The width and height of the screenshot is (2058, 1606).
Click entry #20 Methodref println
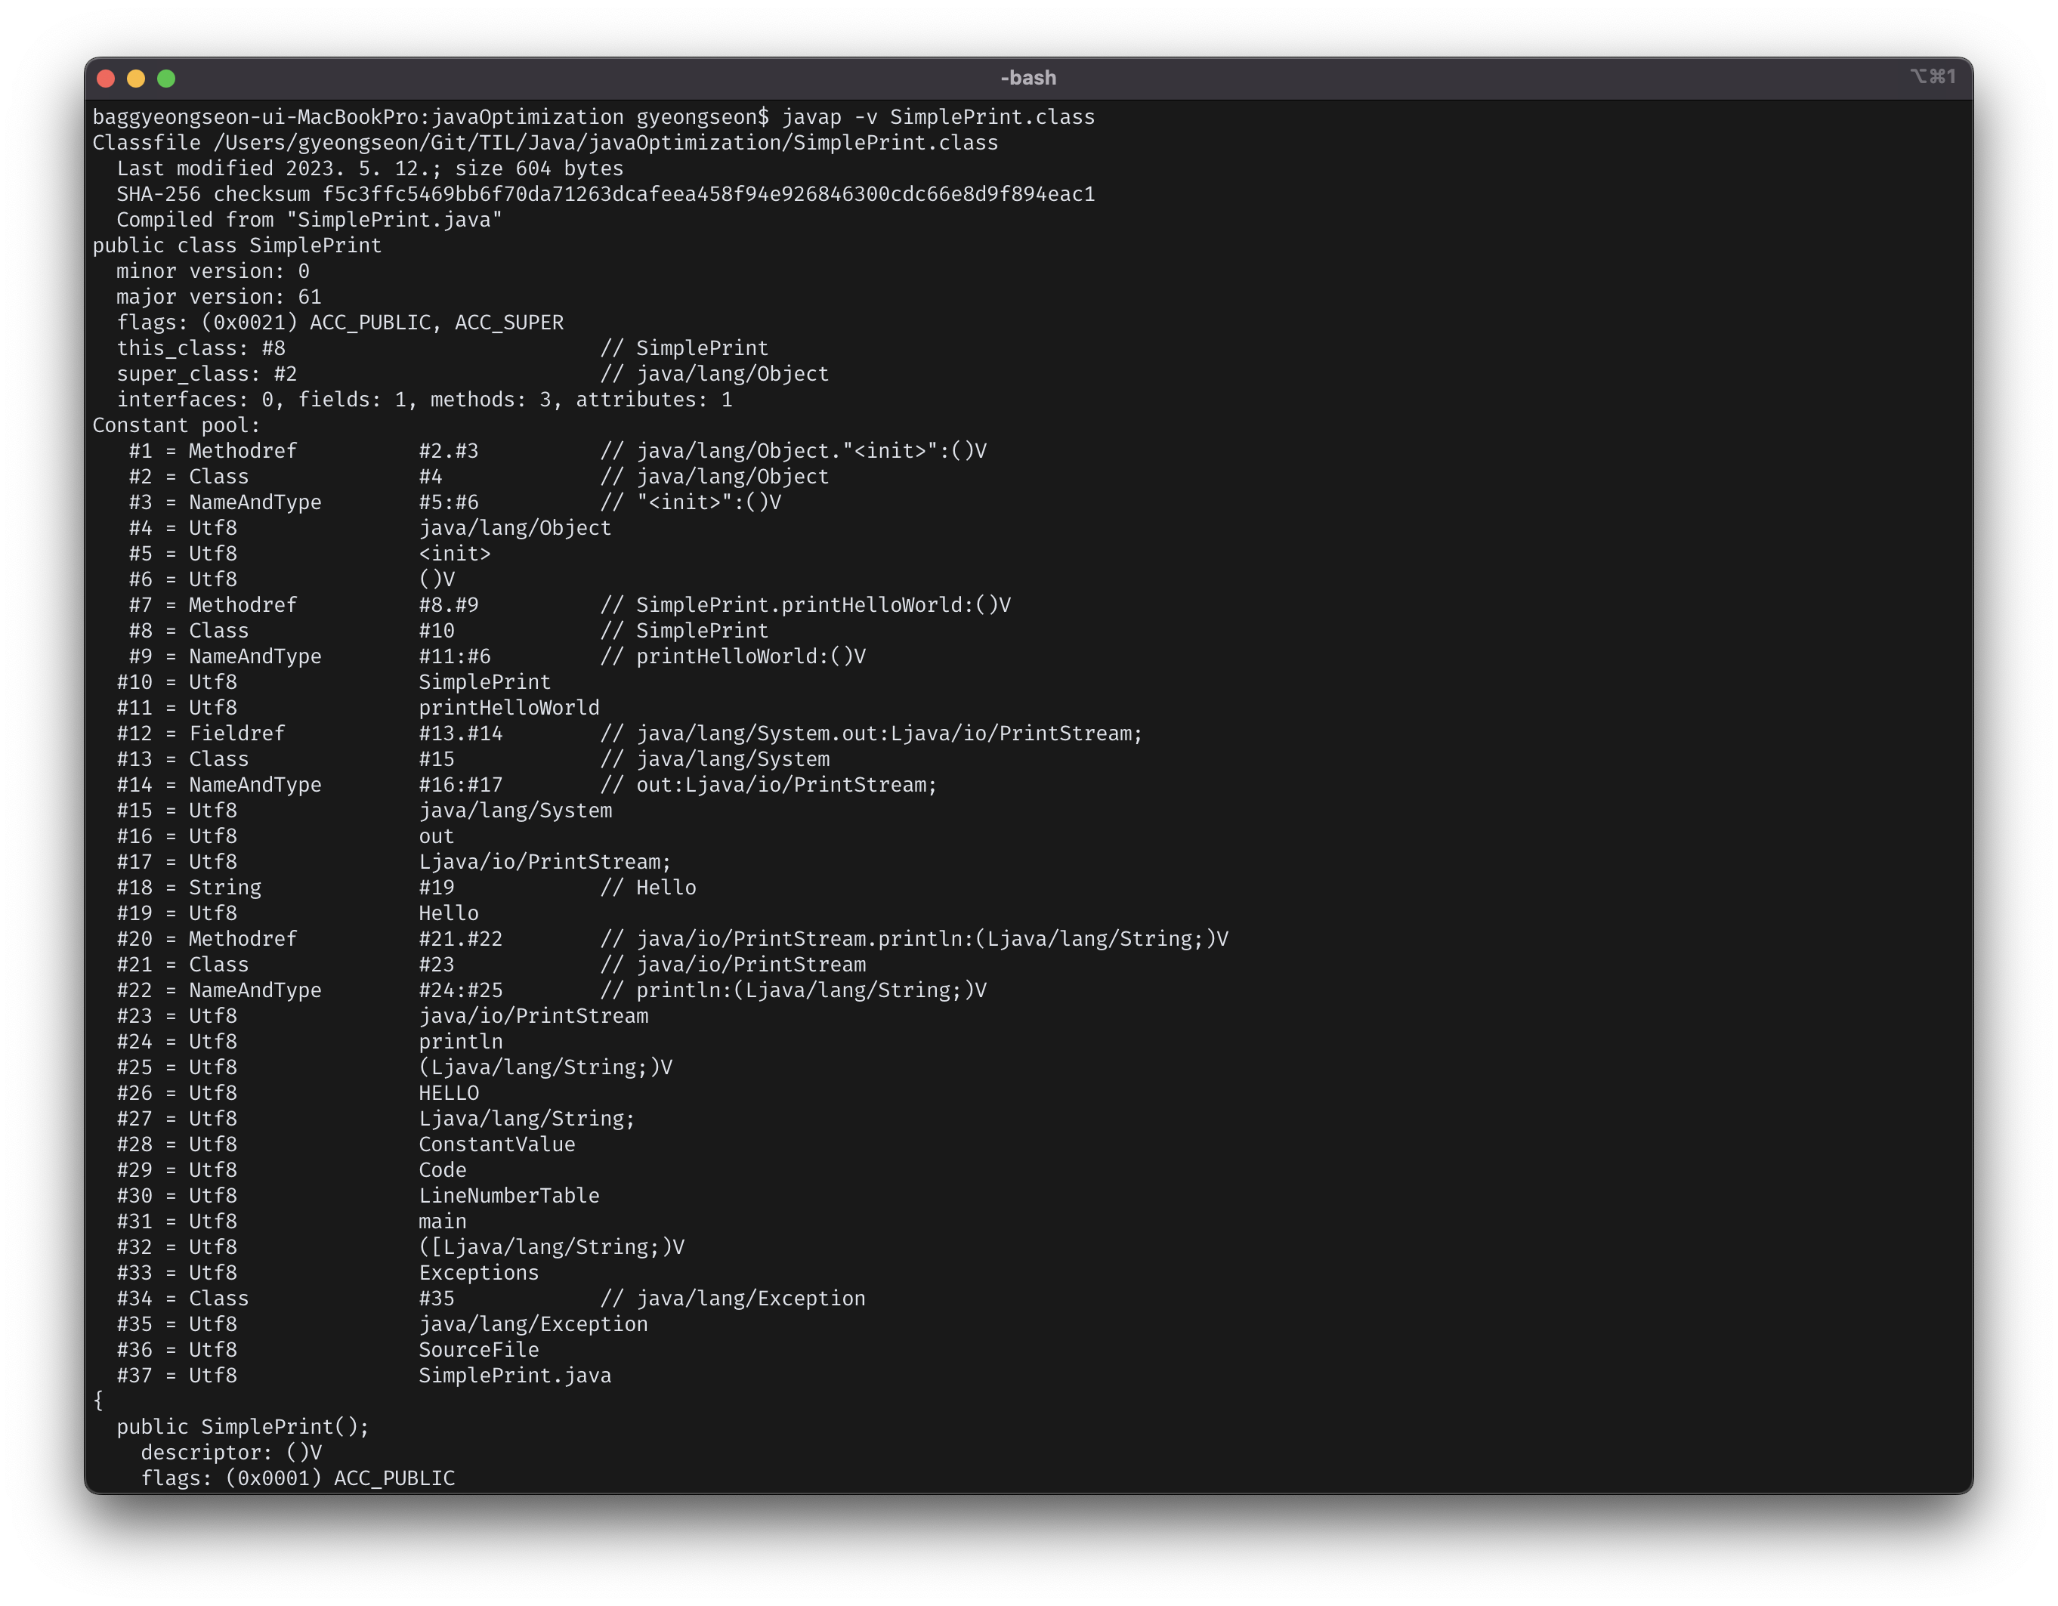coord(672,939)
